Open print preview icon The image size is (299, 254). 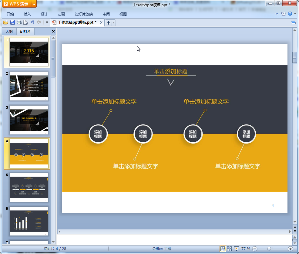tap(25, 22)
